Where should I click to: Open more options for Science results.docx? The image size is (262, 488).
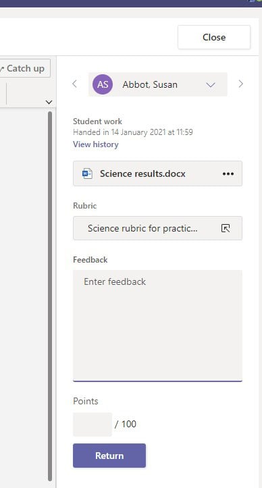click(228, 174)
